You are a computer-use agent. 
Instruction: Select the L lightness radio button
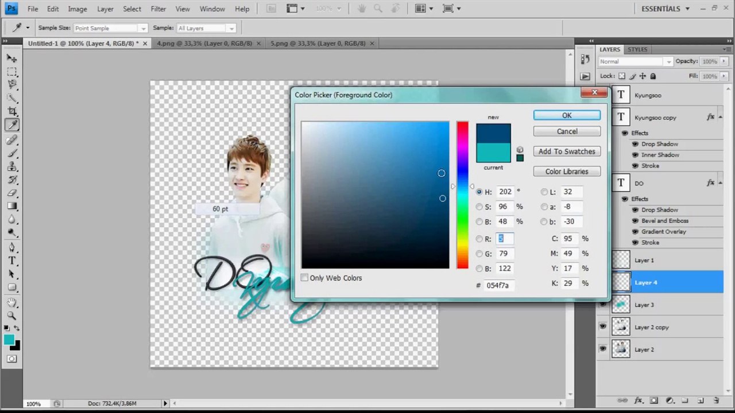pos(544,192)
